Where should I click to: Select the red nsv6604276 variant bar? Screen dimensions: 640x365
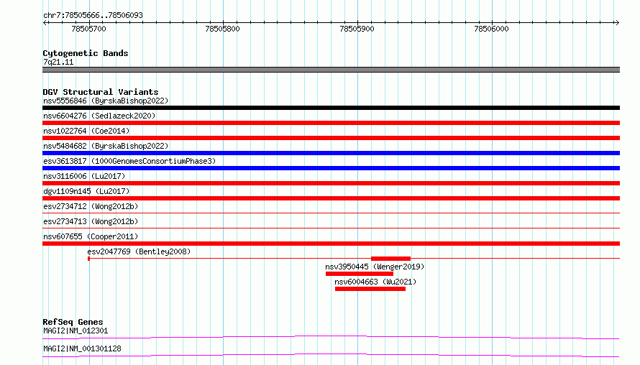point(331,123)
